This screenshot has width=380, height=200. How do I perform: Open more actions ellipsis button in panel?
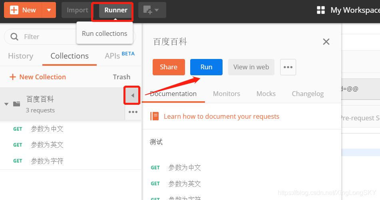click(288, 67)
